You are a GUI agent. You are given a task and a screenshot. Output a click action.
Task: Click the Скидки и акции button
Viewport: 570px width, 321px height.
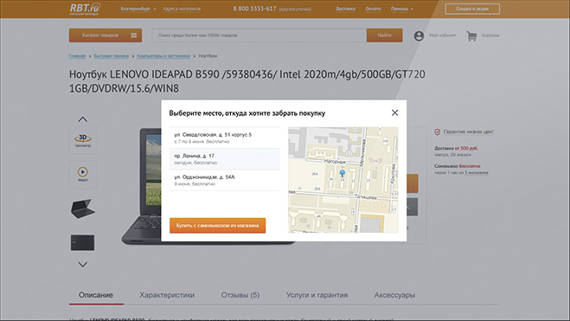click(472, 9)
